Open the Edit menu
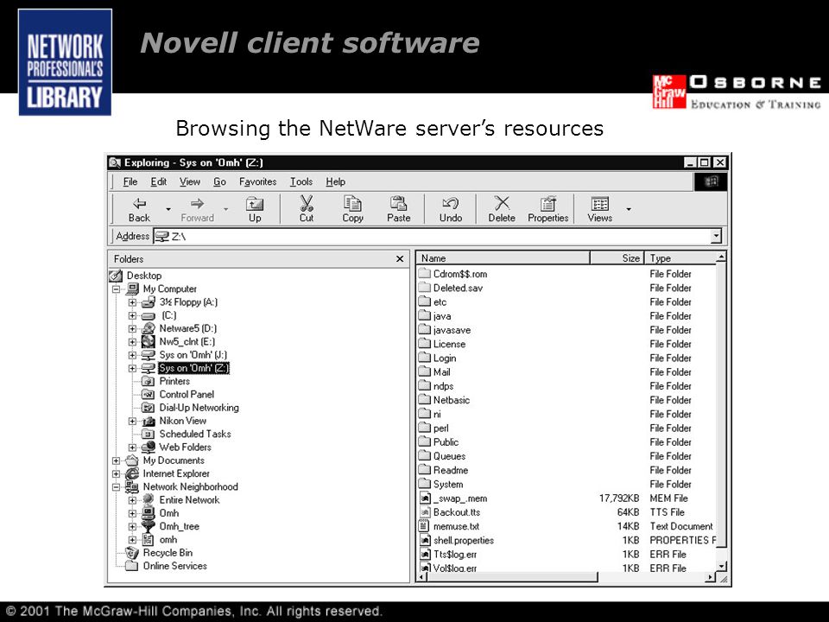829x622 pixels. (x=159, y=181)
